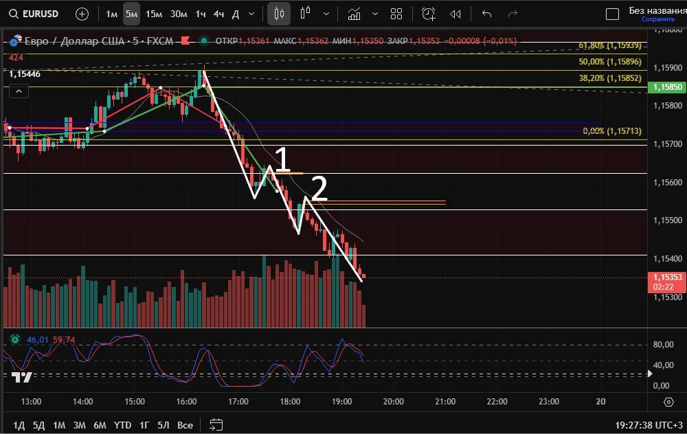Open the four-squares templates icon

[396, 14]
